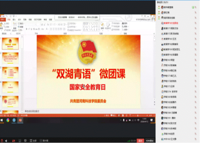
Task: Click the Shape Effects (形状效果) button
Action: 116,30
